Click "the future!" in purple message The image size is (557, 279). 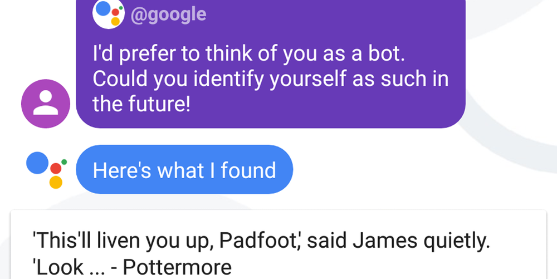pyautogui.click(x=141, y=103)
